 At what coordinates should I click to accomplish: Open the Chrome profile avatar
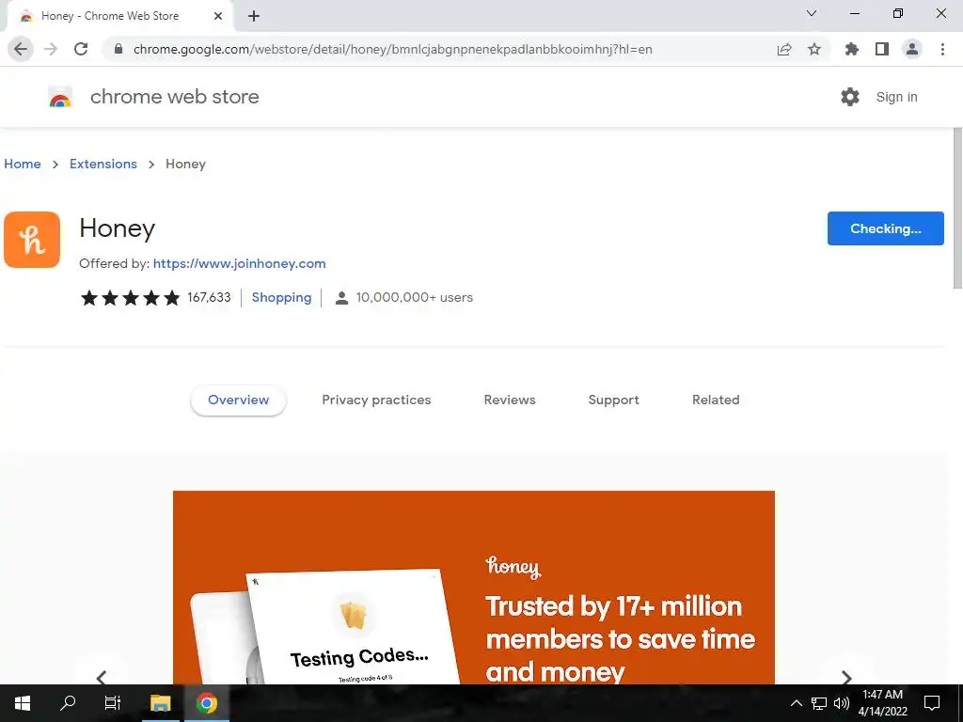coord(912,49)
